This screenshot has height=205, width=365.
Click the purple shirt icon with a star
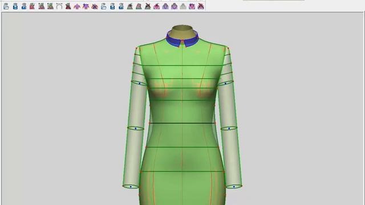pos(86,6)
